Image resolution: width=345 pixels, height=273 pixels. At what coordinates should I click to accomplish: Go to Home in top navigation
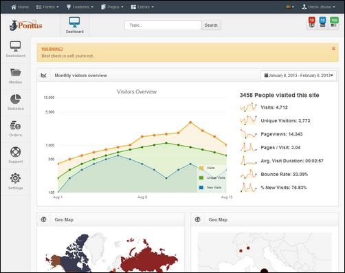(x=20, y=7)
